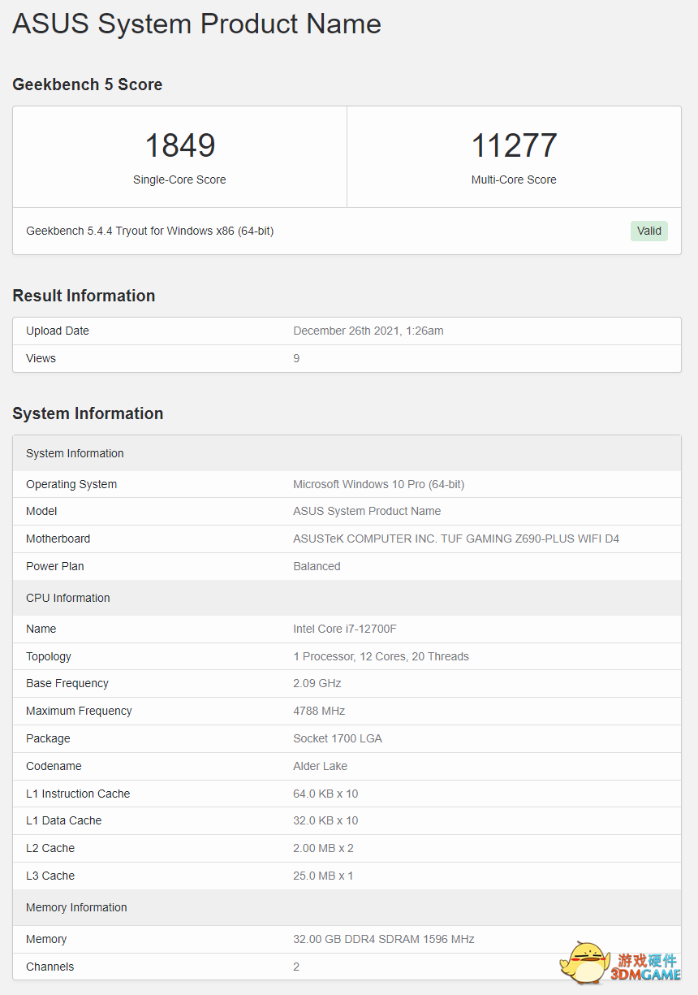Select the Channels value 2
The height and width of the screenshot is (995, 698).
[x=296, y=967]
